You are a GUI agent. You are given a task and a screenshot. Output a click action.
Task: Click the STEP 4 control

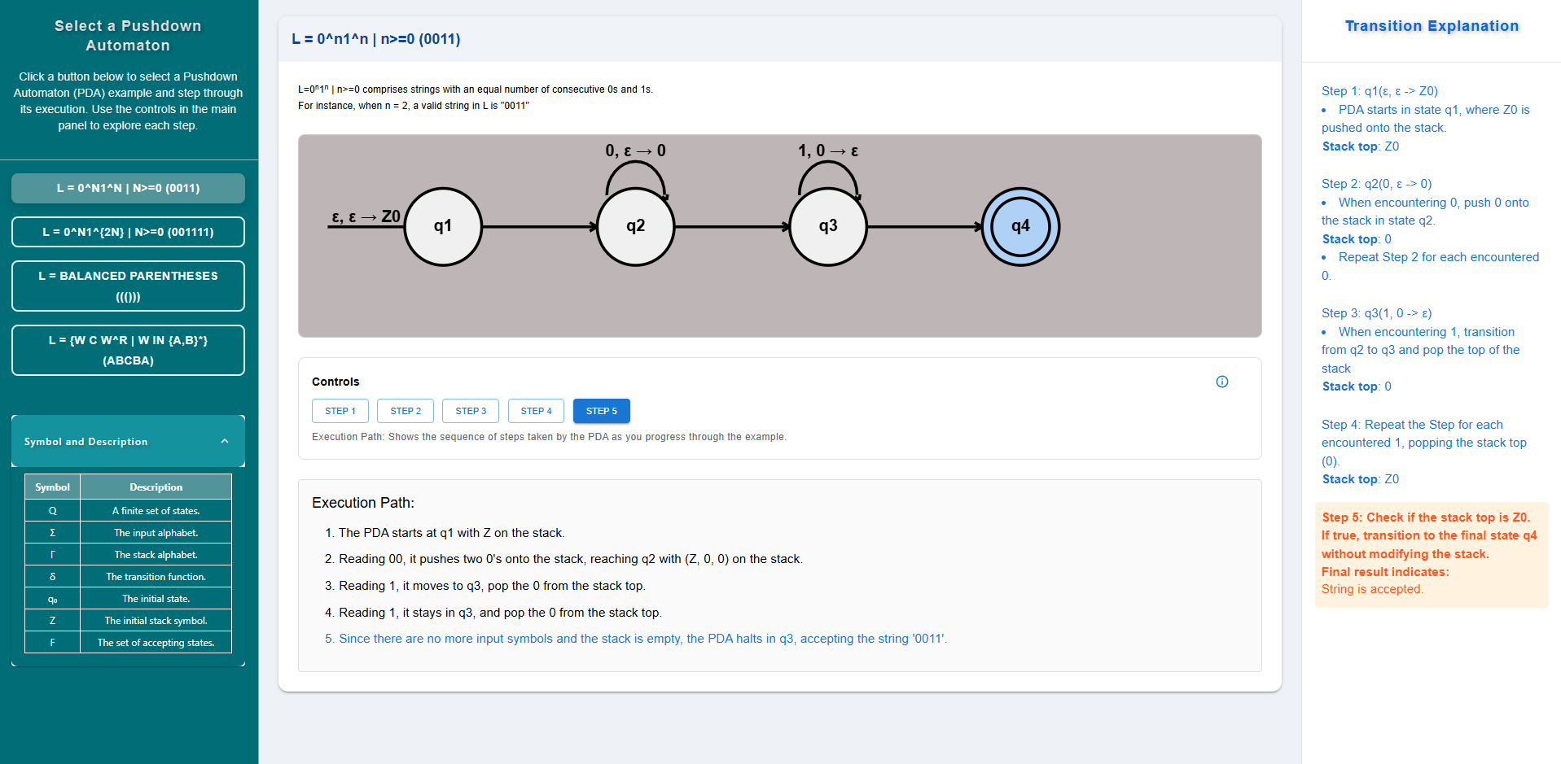pyautogui.click(x=536, y=411)
